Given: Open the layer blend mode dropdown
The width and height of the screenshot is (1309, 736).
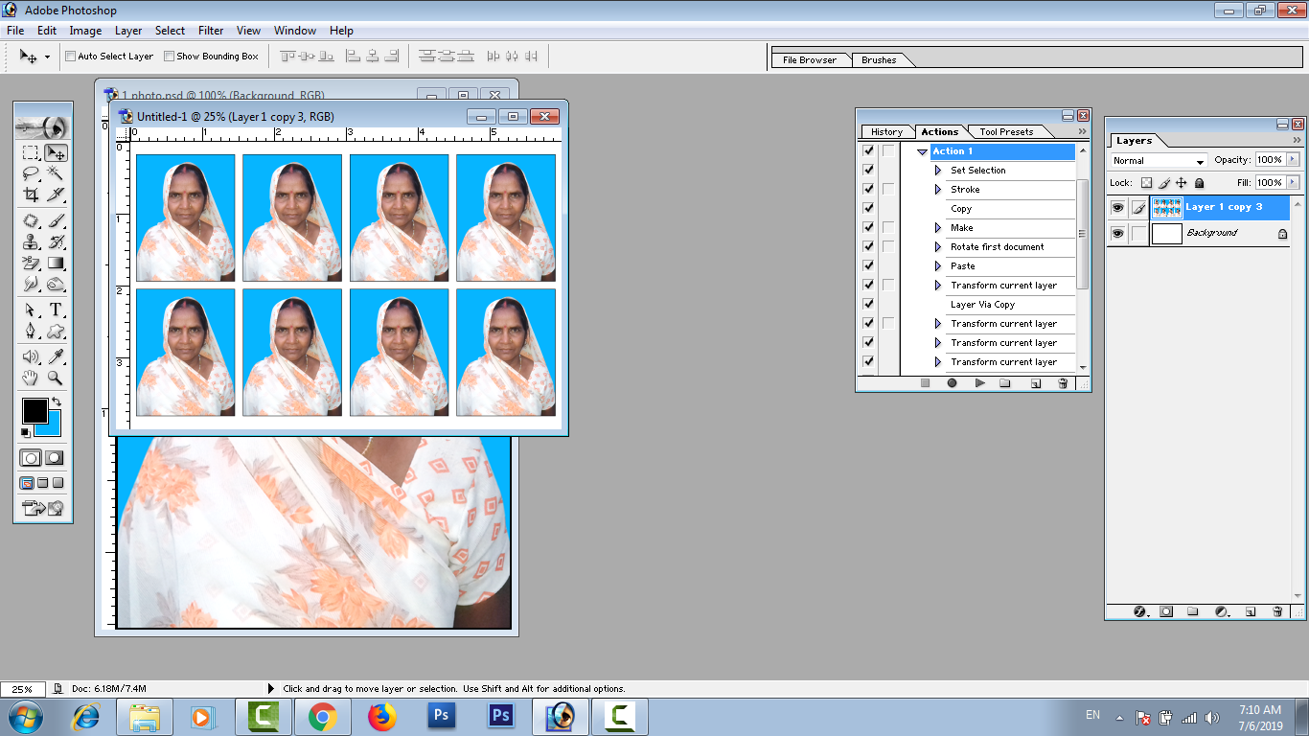Looking at the screenshot, I should click(x=1159, y=161).
